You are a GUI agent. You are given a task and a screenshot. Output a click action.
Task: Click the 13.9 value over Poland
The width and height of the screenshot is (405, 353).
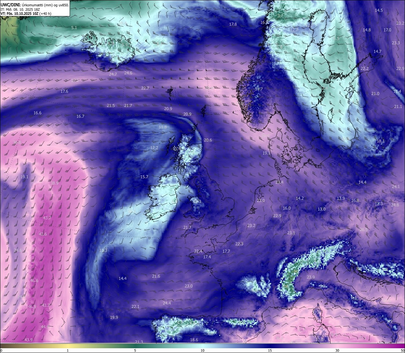(x=341, y=199)
